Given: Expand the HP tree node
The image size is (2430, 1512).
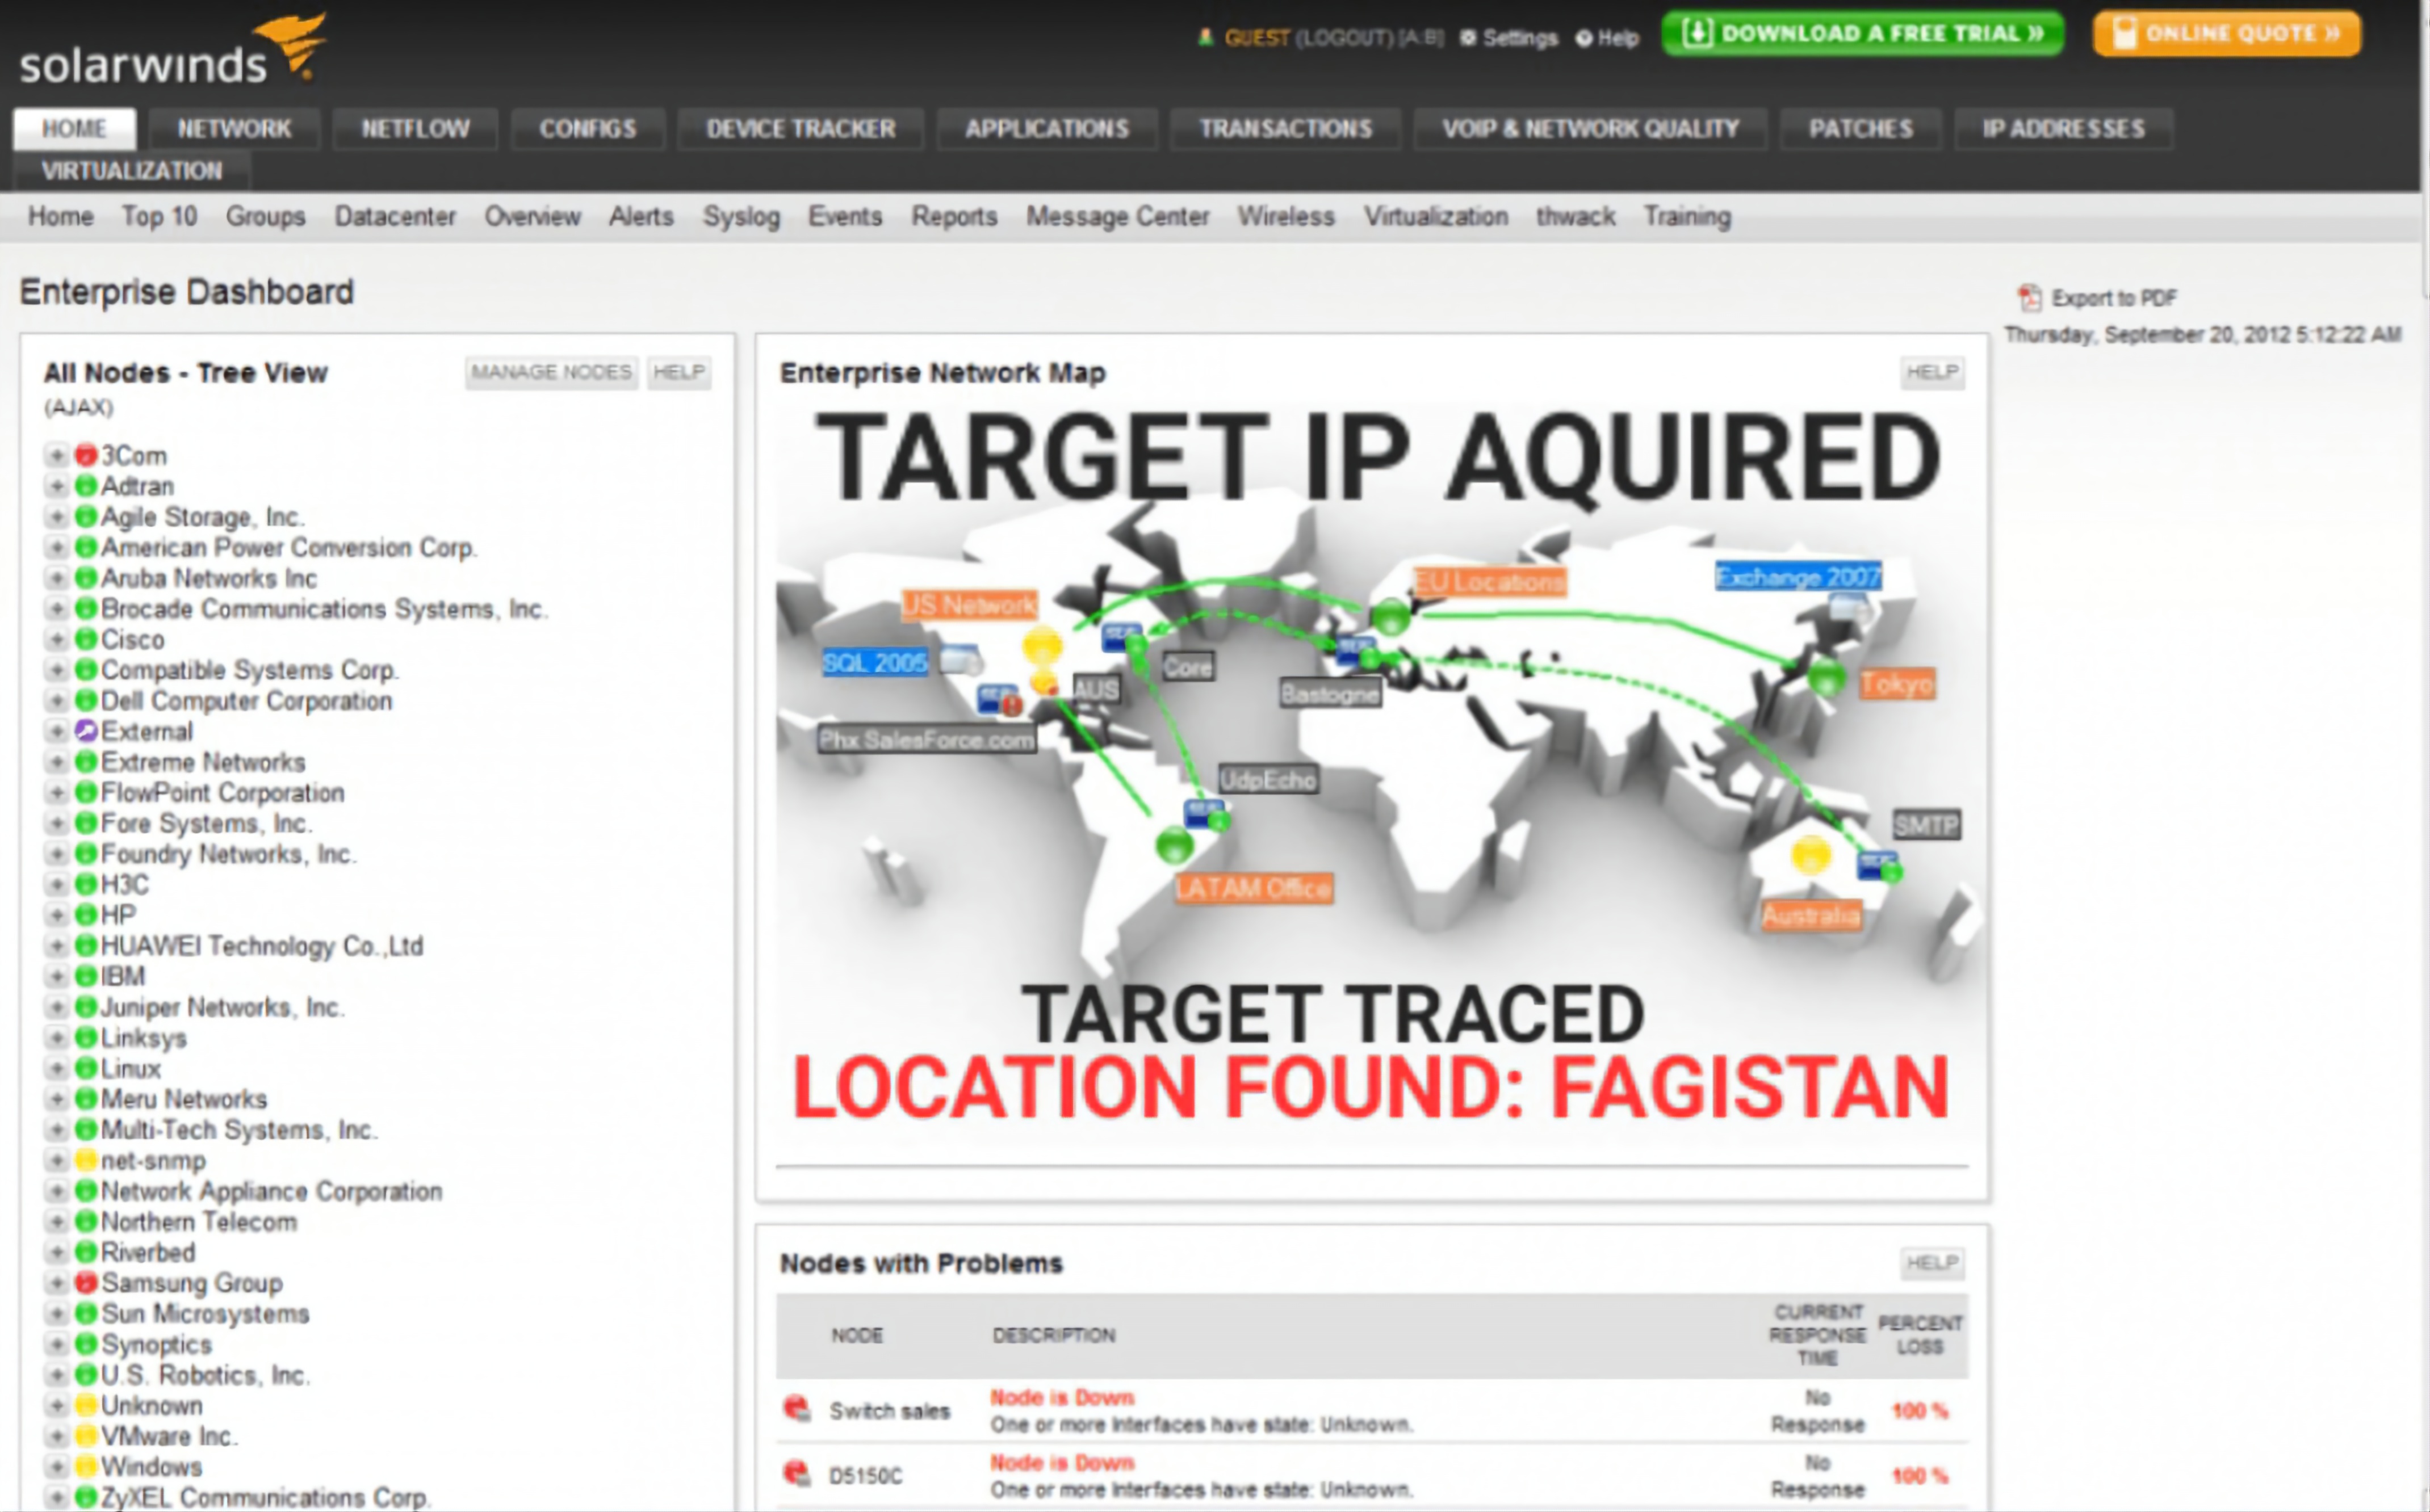Looking at the screenshot, I should click(57, 916).
